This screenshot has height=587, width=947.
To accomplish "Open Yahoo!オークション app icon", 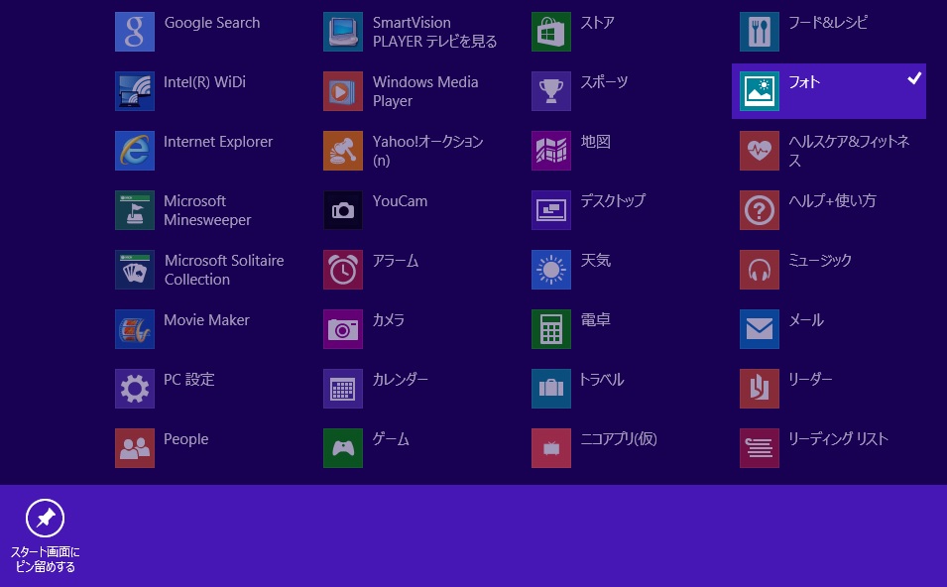I will [343, 151].
